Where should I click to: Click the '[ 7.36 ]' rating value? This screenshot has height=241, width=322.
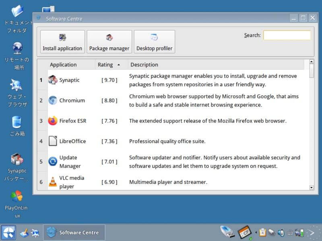109,141
